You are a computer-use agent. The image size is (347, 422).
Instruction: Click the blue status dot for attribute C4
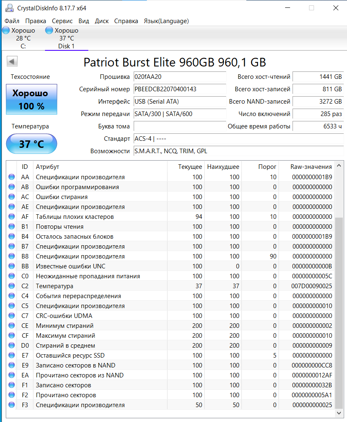[x=12, y=296]
